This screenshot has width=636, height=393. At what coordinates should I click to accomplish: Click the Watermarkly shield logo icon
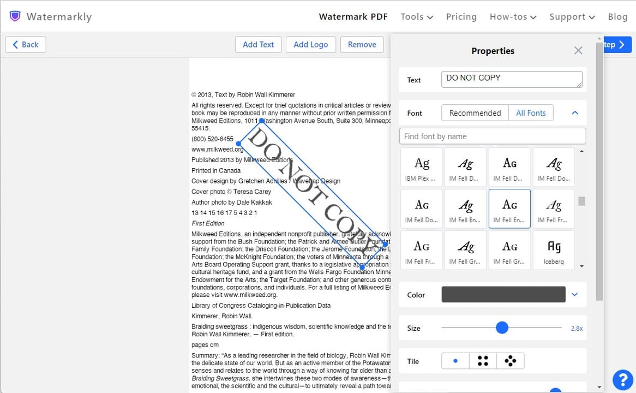(x=15, y=16)
